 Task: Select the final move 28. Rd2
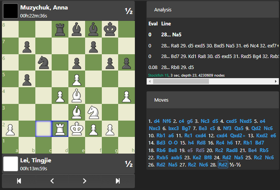coord(223,165)
